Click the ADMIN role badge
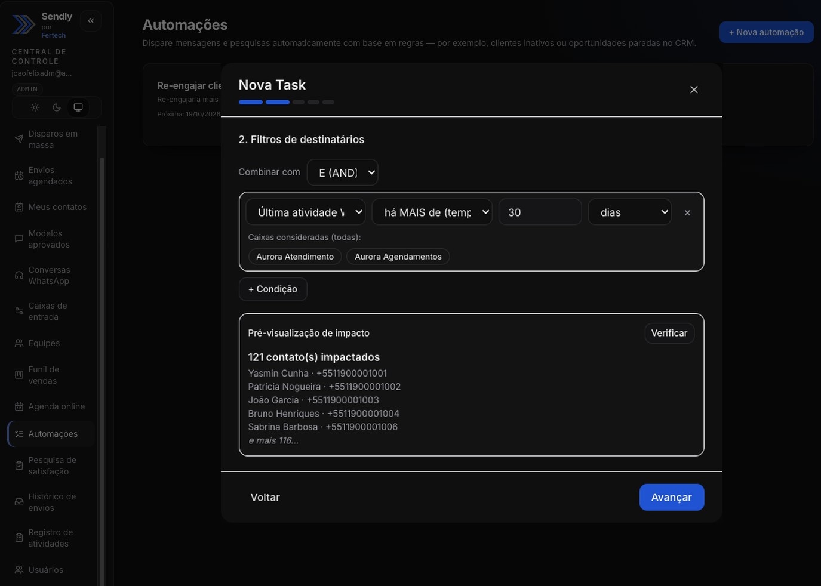This screenshot has width=821, height=586. pyautogui.click(x=27, y=89)
